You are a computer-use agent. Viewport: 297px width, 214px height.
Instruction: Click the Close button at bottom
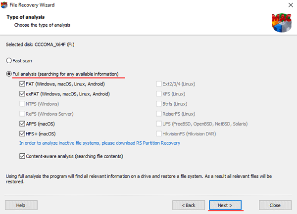pos(275,205)
